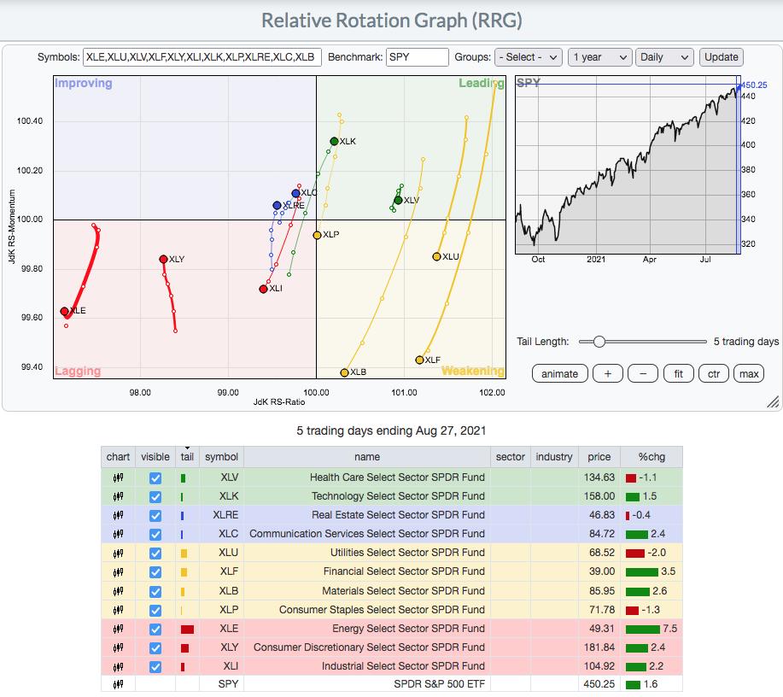Sort table by price column
The height and width of the screenshot is (697, 783).
click(599, 457)
